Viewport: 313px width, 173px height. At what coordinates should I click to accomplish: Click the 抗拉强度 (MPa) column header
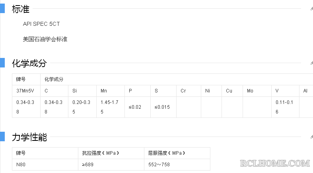coord(111,153)
